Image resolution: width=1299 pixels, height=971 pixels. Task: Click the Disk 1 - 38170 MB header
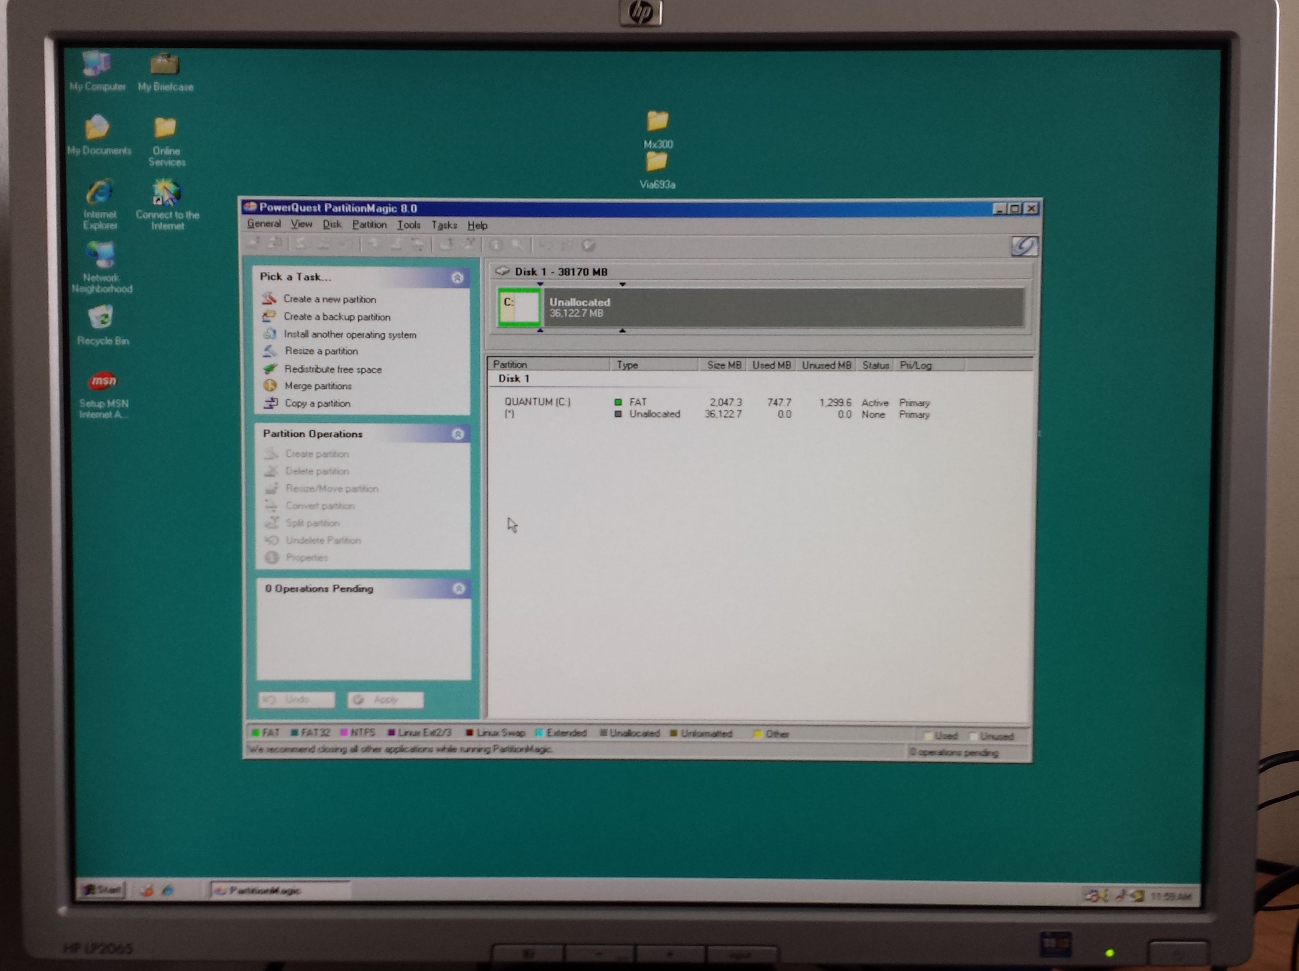coord(561,272)
